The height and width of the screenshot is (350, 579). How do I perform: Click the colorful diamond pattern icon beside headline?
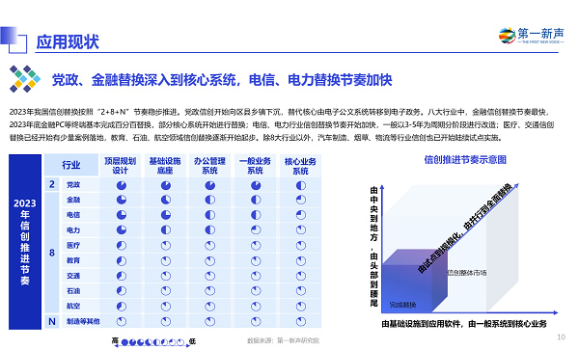click(x=25, y=79)
